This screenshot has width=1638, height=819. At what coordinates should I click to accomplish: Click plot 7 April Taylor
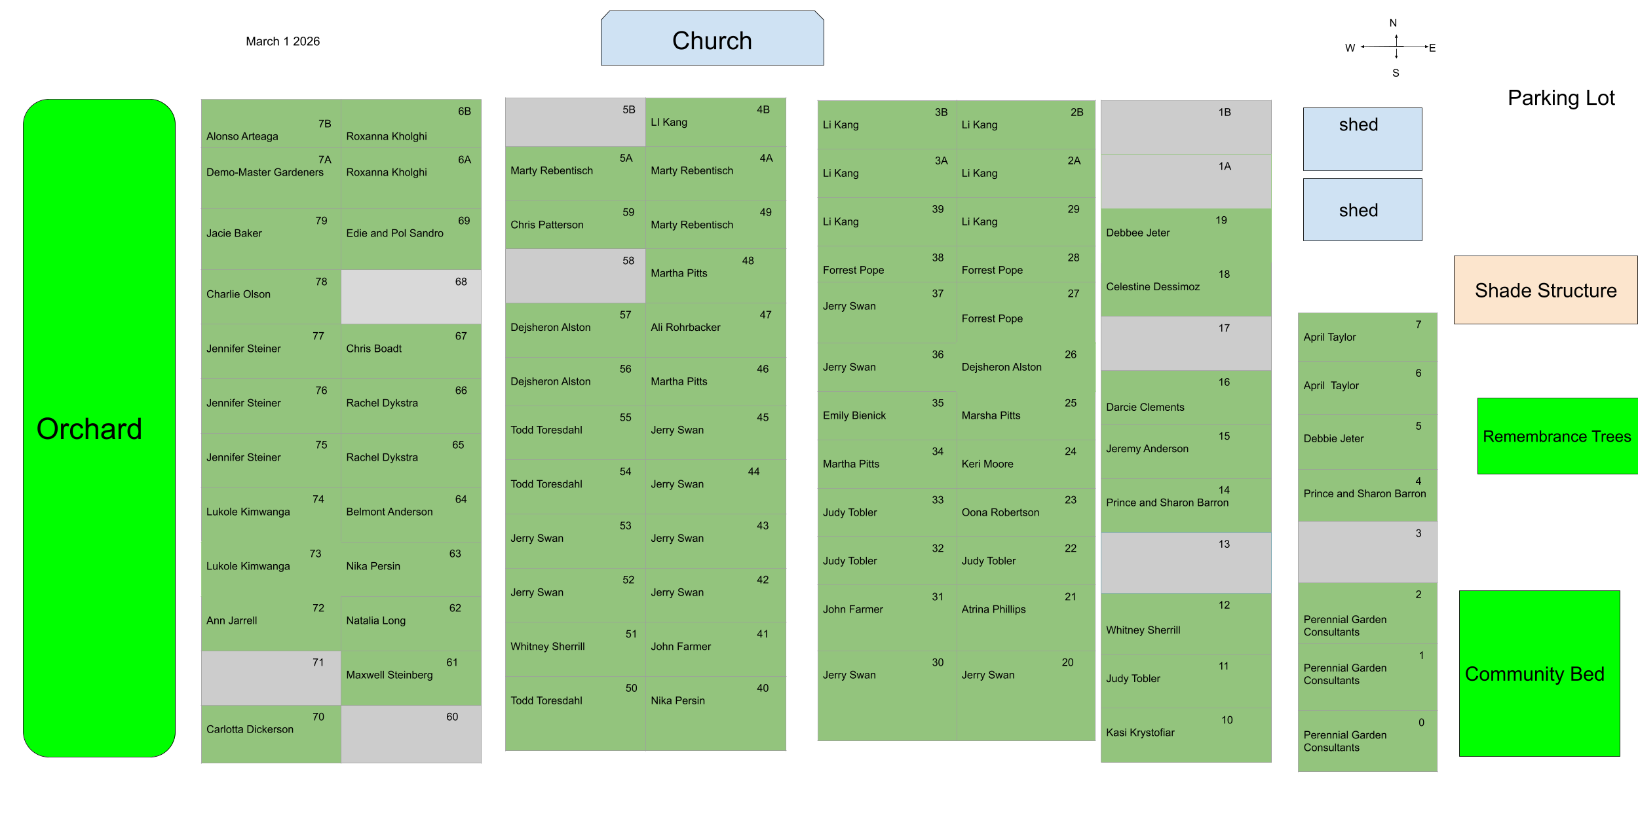coord(1367,337)
